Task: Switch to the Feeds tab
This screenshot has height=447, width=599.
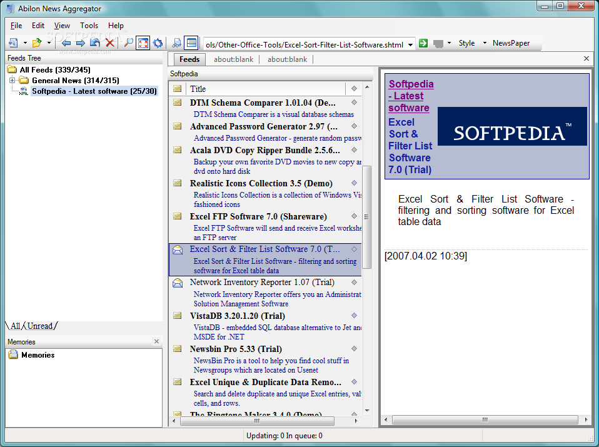Action: [x=189, y=59]
